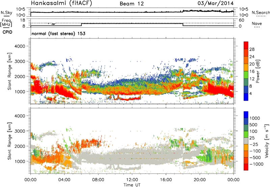This screenshot has width=270, height=187.
Task: Click the 12:00 time axis label
Action: [x=132, y=180]
